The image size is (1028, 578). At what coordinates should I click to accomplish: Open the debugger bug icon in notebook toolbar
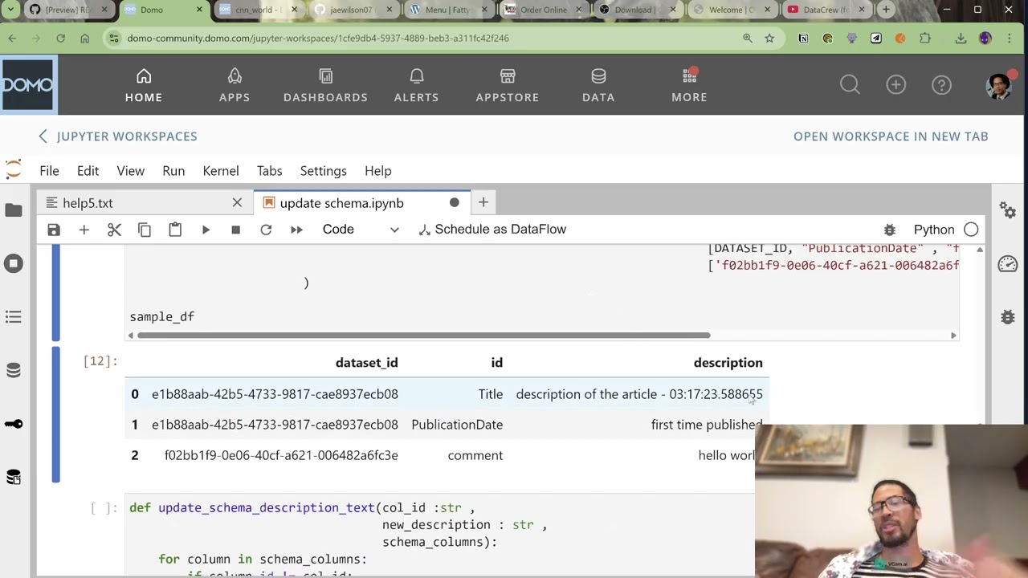889,230
